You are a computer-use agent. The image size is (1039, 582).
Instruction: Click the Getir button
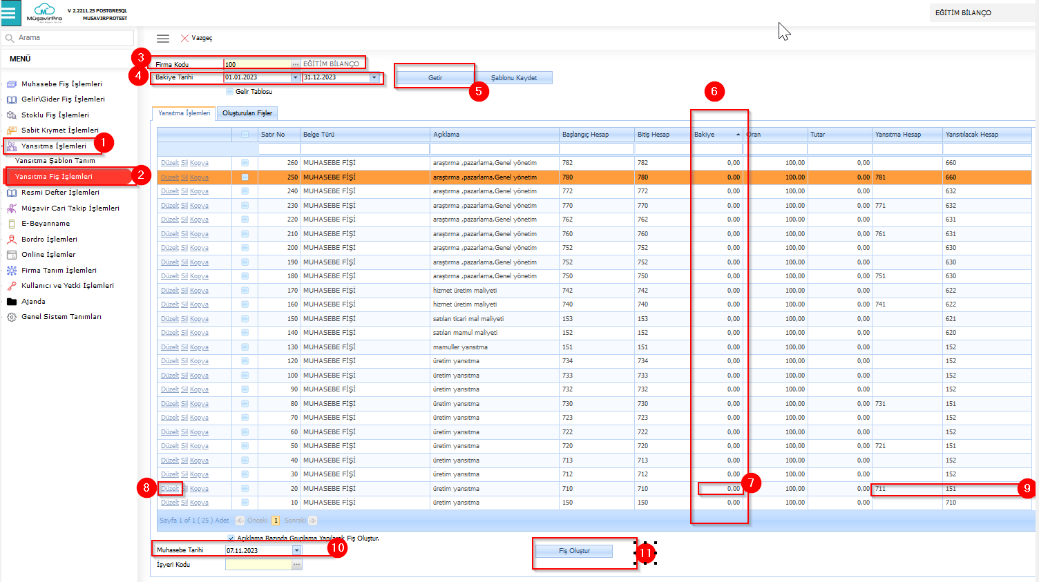tap(435, 78)
